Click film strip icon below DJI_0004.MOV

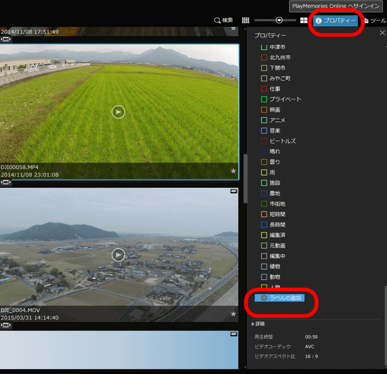click(x=6, y=325)
